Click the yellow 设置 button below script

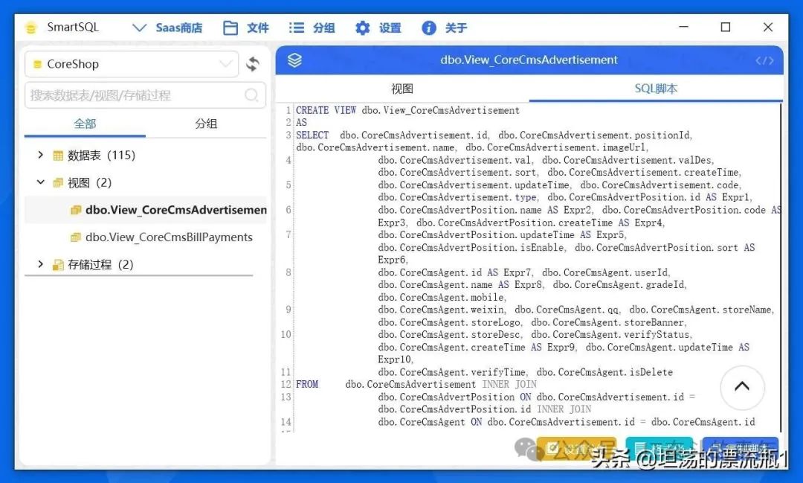coord(576,449)
